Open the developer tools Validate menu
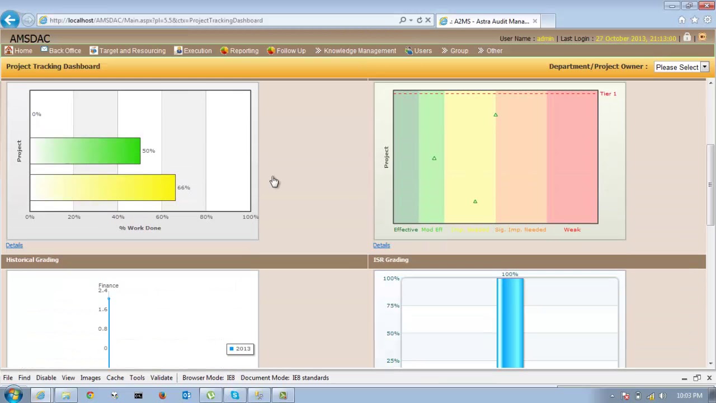This screenshot has height=403, width=716. click(x=161, y=378)
